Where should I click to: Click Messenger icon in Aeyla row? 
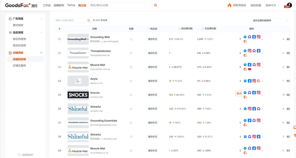tap(245, 81)
